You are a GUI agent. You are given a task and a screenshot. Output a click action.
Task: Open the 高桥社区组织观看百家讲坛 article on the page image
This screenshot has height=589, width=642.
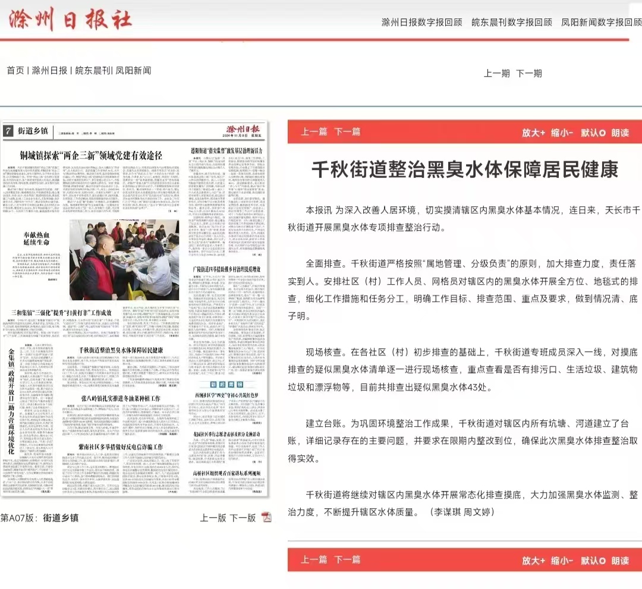pyautogui.click(x=227, y=473)
